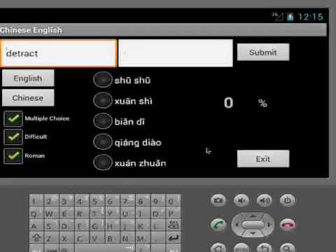This screenshot has width=336, height=252.
Task: Select the 'qiáng diào' radio option
Action: [x=103, y=141]
